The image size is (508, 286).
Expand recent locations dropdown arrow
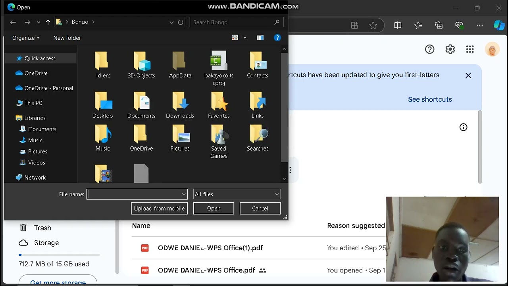click(x=38, y=22)
